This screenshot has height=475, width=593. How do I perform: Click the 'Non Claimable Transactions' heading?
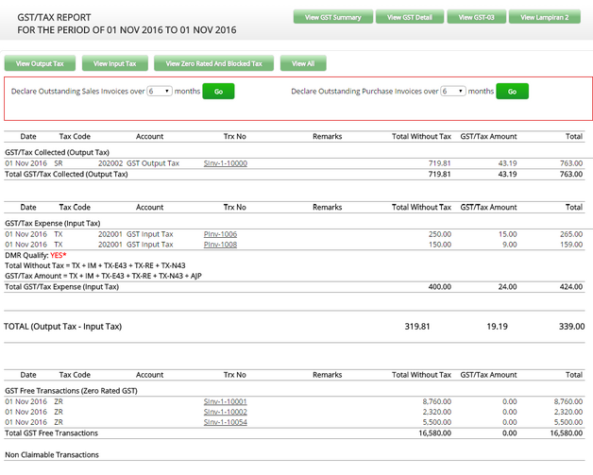[52, 454]
